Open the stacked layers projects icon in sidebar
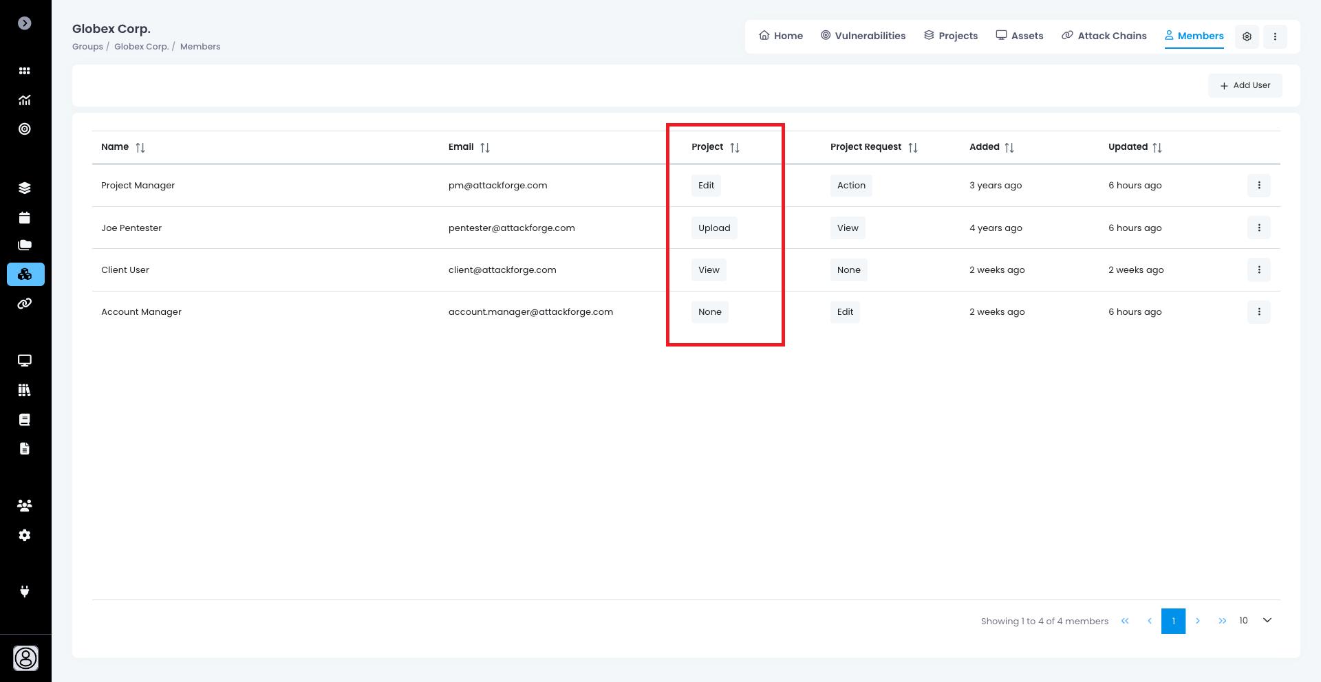This screenshot has width=1321, height=682. pyautogui.click(x=25, y=188)
